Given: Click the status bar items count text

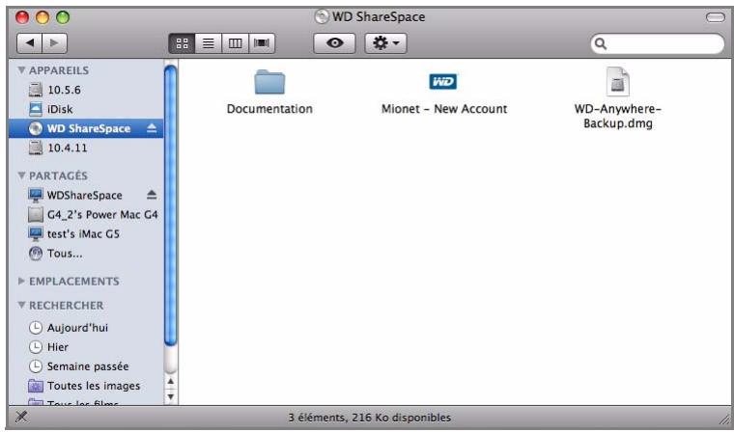Looking at the screenshot, I should [x=369, y=417].
